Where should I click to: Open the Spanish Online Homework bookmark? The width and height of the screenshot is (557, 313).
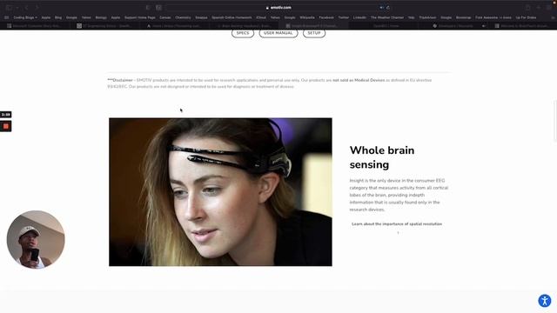pos(232,17)
